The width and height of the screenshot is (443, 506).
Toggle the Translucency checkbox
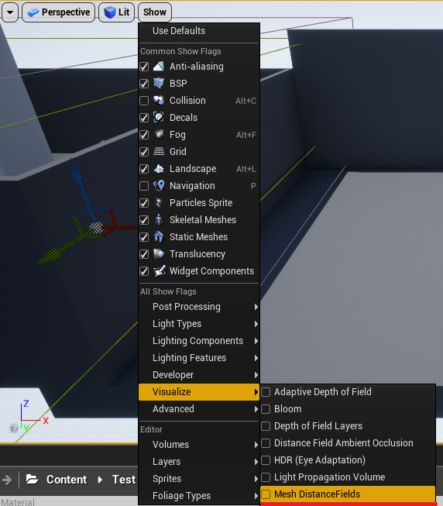click(144, 254)
